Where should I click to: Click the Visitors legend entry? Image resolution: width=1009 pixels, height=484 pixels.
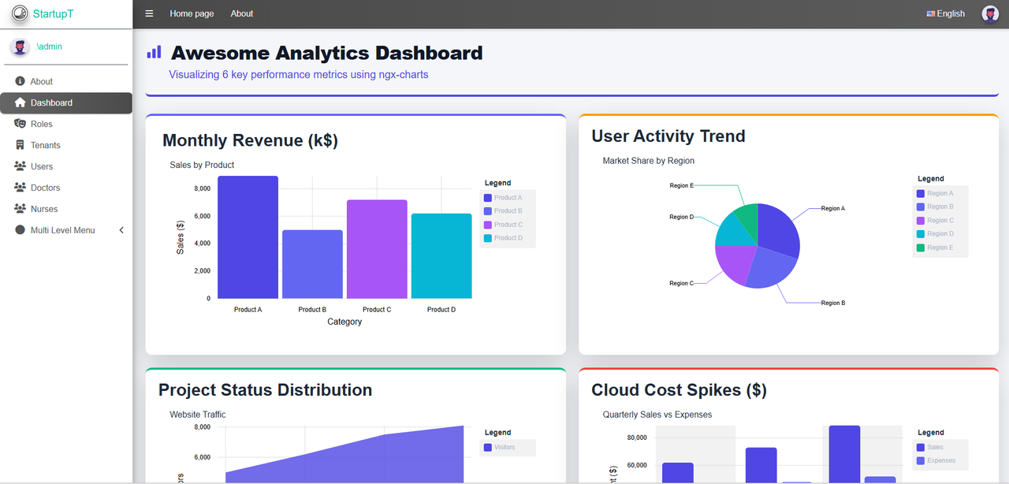(x=500, y=447)
